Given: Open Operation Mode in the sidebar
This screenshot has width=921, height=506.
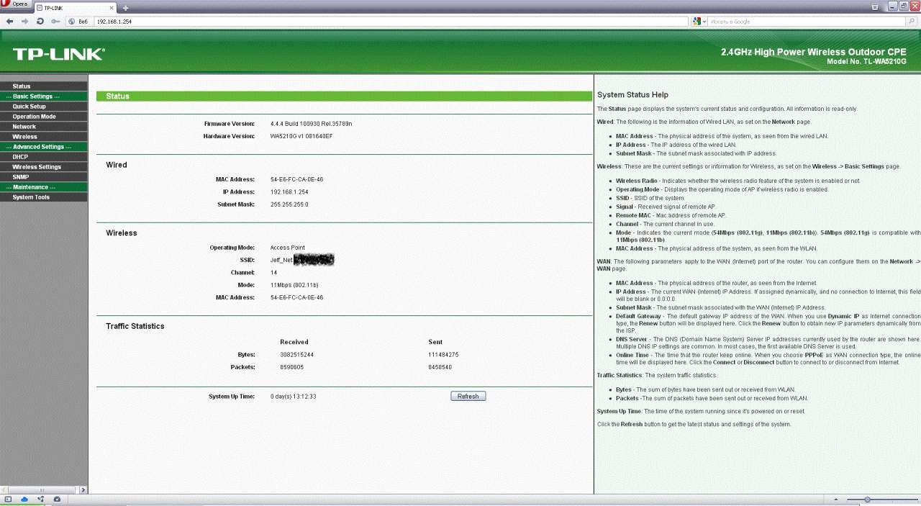Looking at the screenshot, I should click(34, 117).
